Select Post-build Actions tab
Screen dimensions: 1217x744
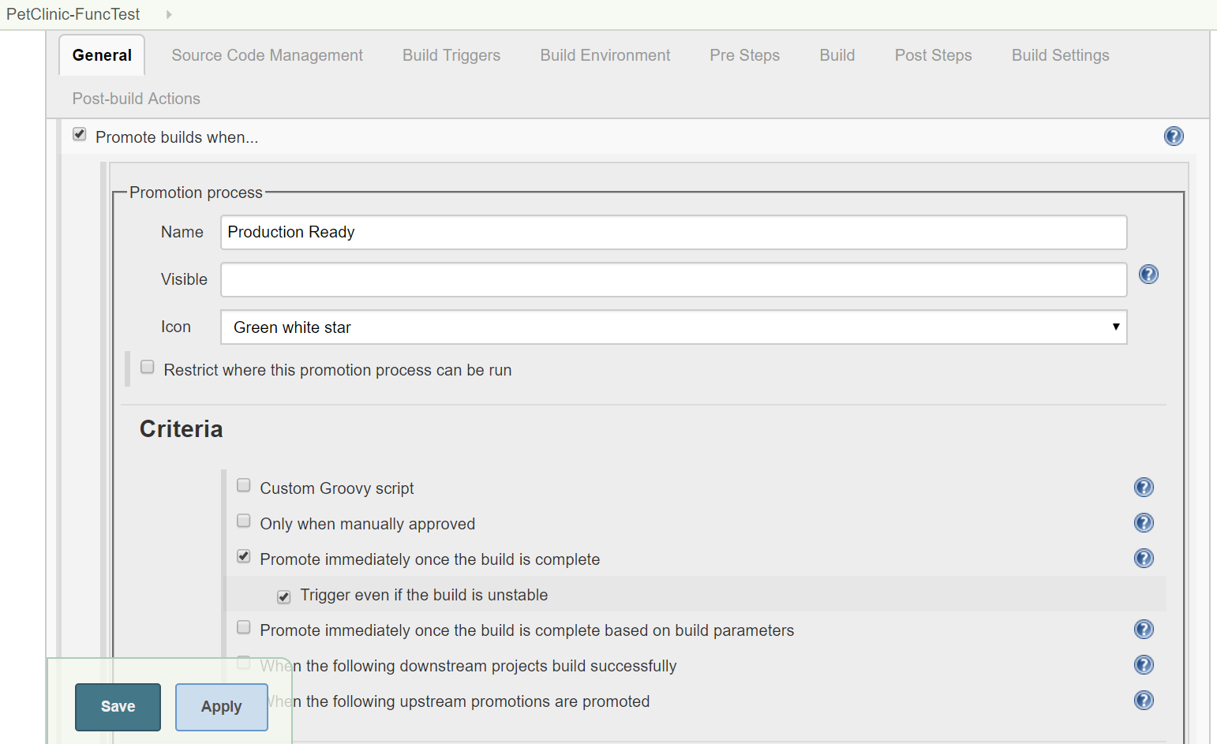pos(137,99)
